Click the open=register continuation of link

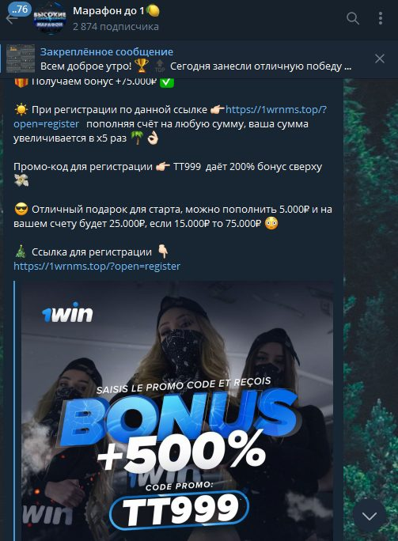(46, 124)
